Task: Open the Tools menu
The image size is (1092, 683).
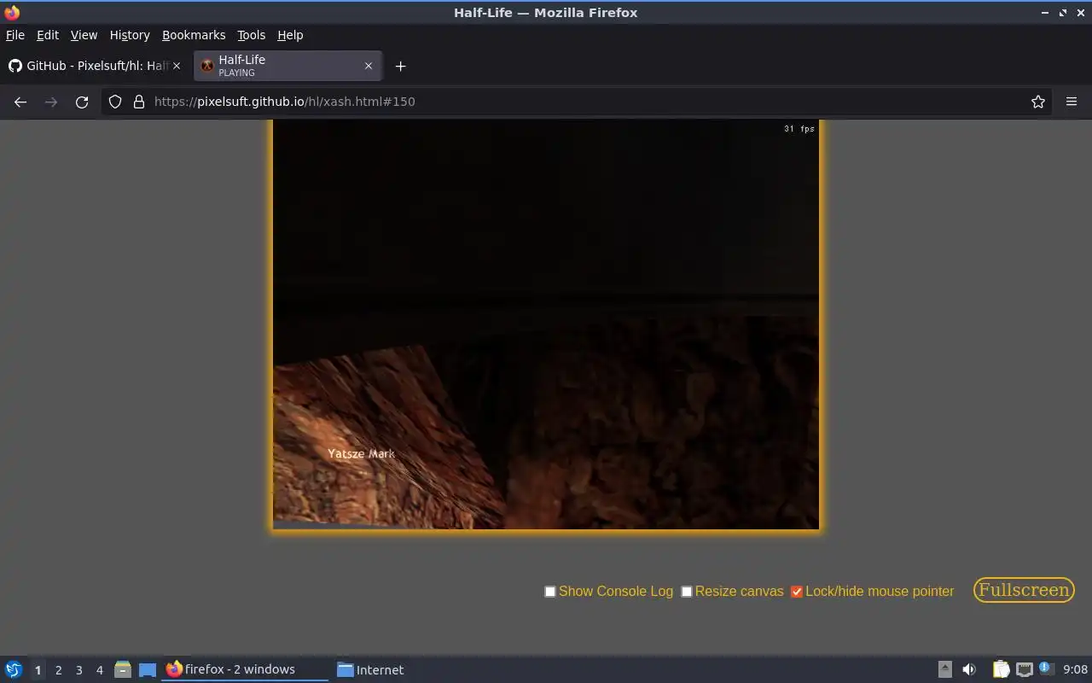Action: [x=251, y=35]
